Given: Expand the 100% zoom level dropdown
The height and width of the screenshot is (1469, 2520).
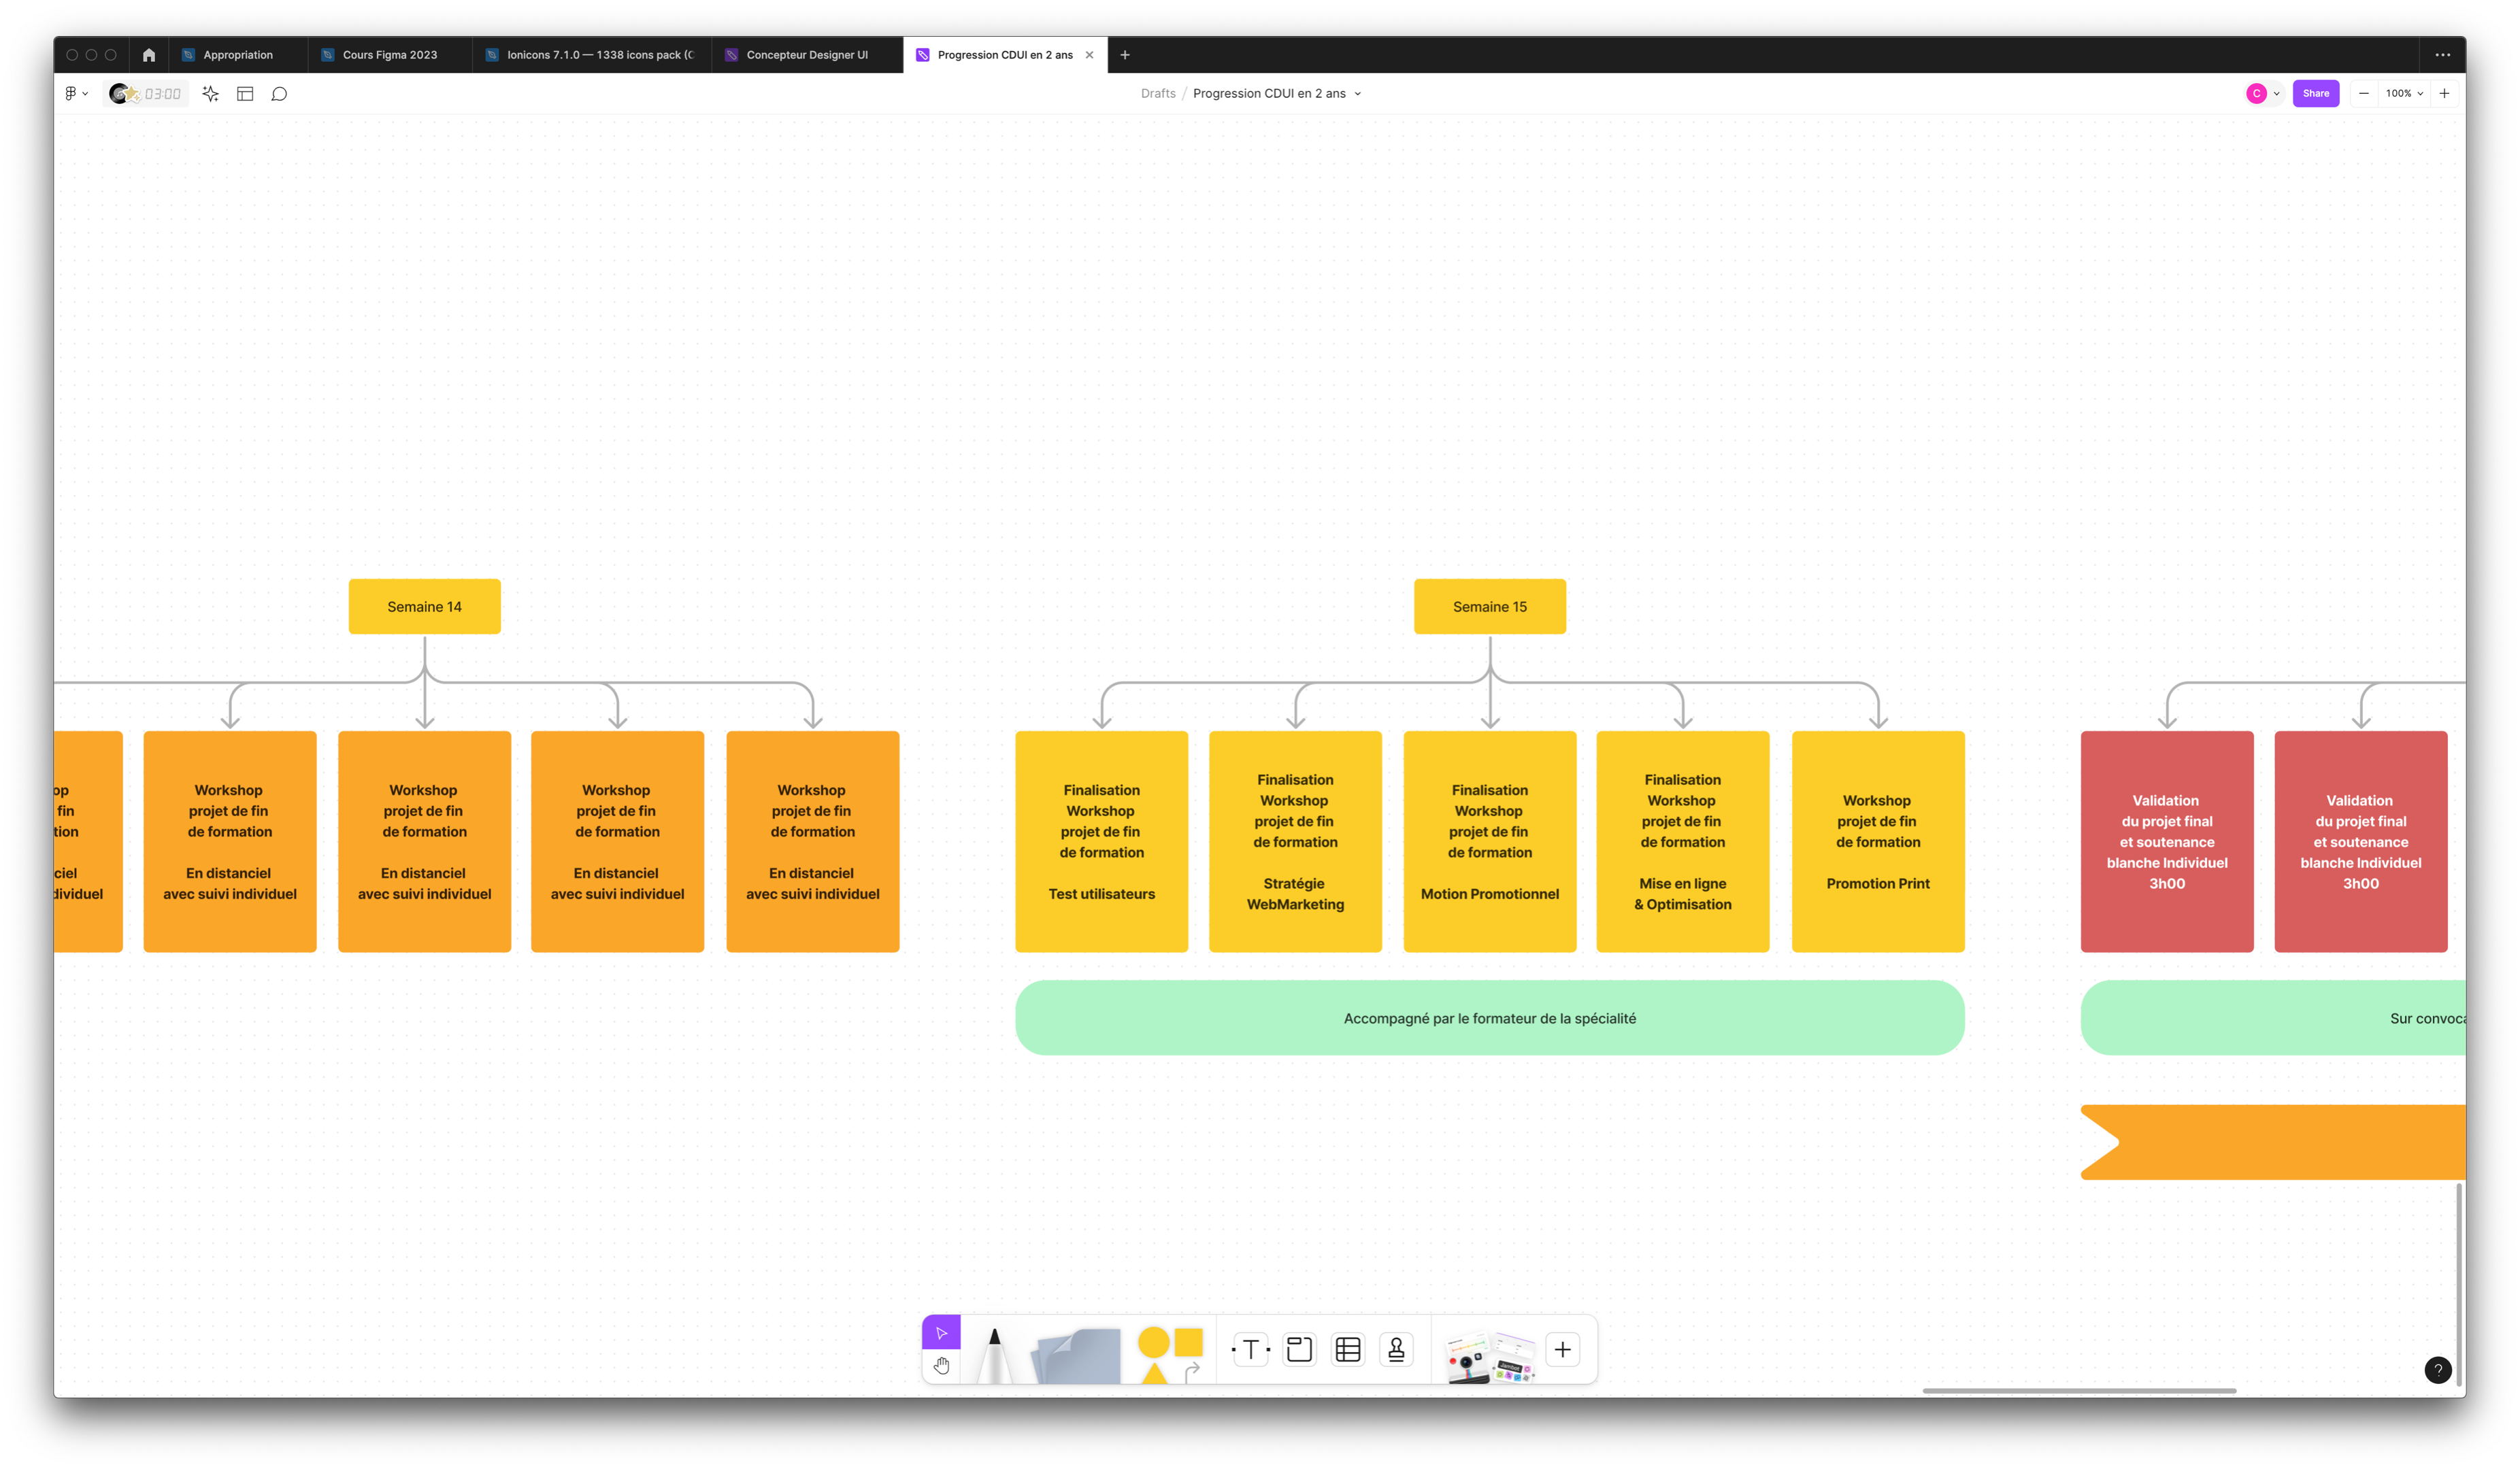Looking at the screenshot, I should point(2404,94).
